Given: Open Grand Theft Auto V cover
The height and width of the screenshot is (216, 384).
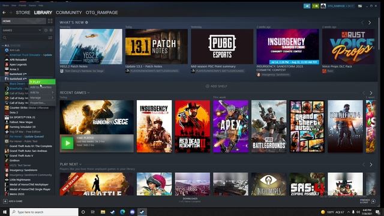Looking at the screenshot, I should [x=307, y=127].
